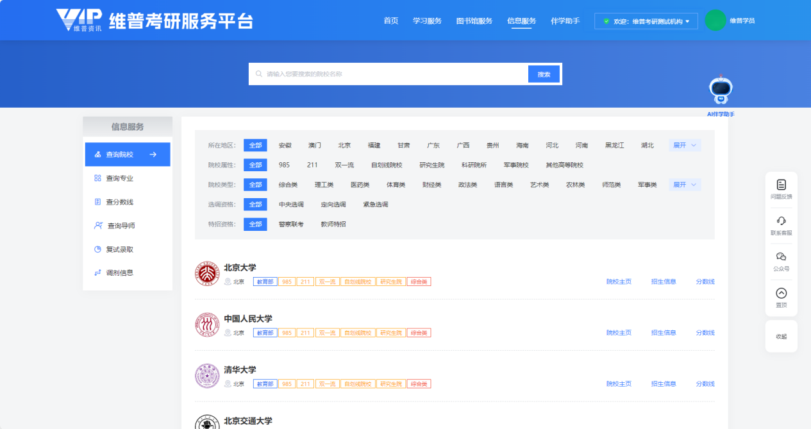This screenshot has height=429, width=811.
Task: Select 中央选调 filter option
Action: 291,205
